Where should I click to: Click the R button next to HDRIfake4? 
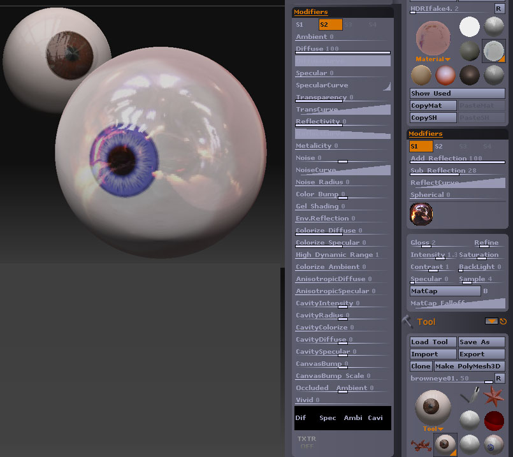[499, 8]
